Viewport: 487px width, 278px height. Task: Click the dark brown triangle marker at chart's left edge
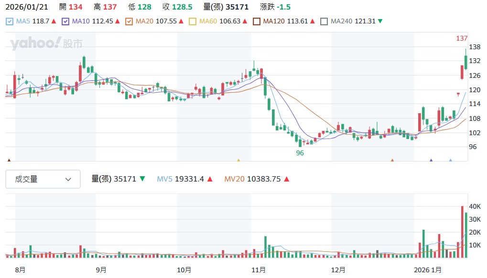point(9,160)
